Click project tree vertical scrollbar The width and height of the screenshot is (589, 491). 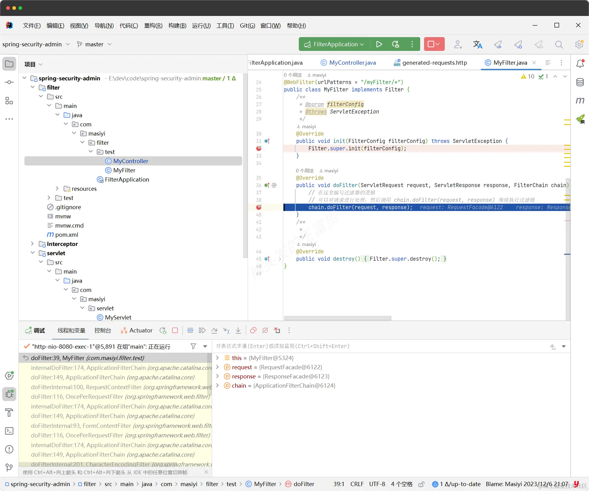245,166
